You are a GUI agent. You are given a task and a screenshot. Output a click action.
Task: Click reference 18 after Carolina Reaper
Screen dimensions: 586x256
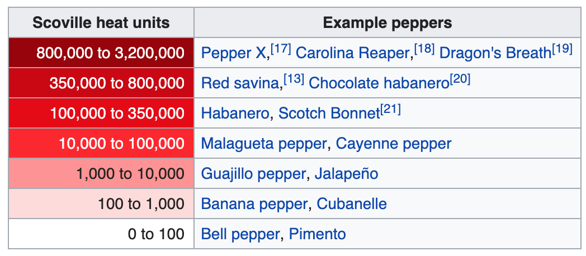pyautogui.click(x=426, y=49)
